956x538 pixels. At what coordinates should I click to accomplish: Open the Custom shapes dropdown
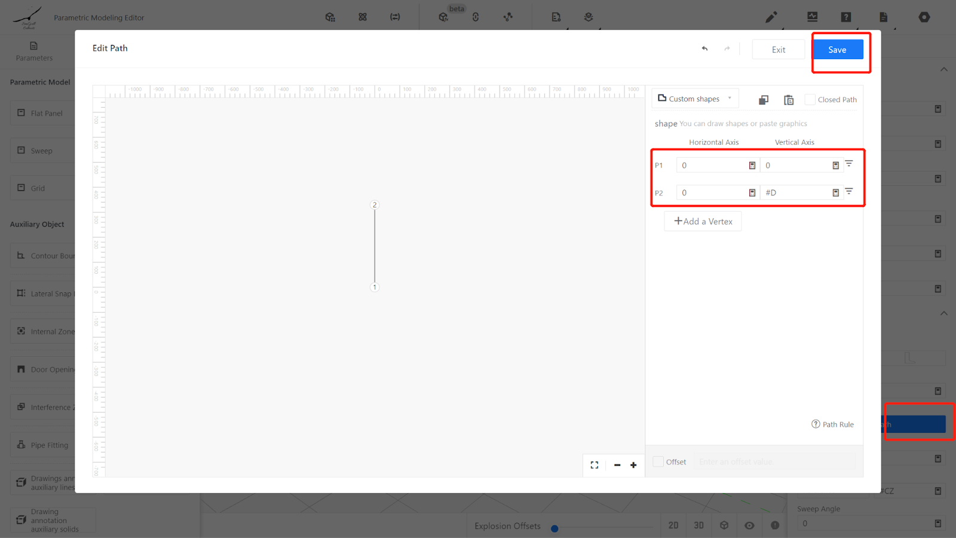point(695,99)
